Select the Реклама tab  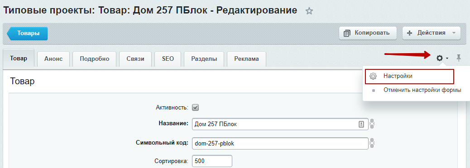coord(246,59)
